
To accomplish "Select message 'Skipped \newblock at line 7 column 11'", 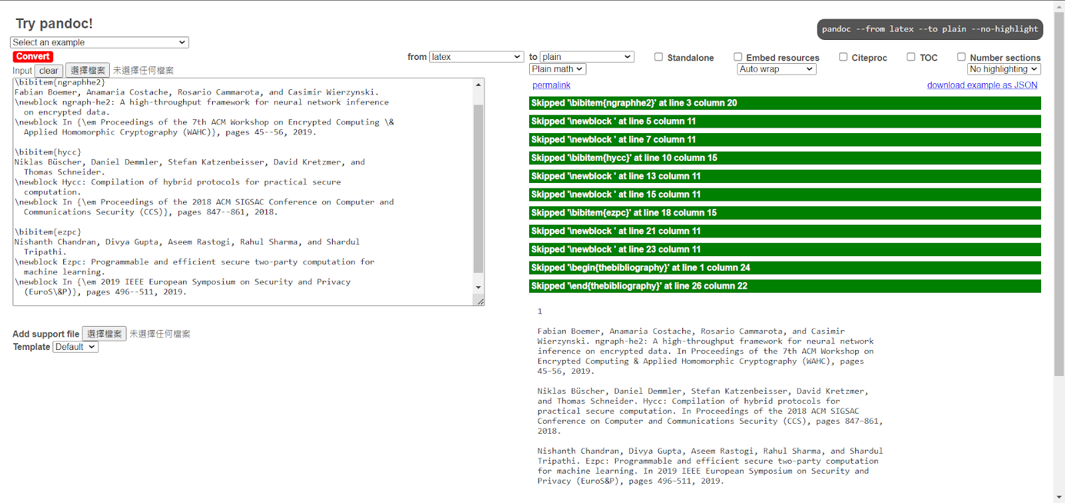I will [785, 140].
